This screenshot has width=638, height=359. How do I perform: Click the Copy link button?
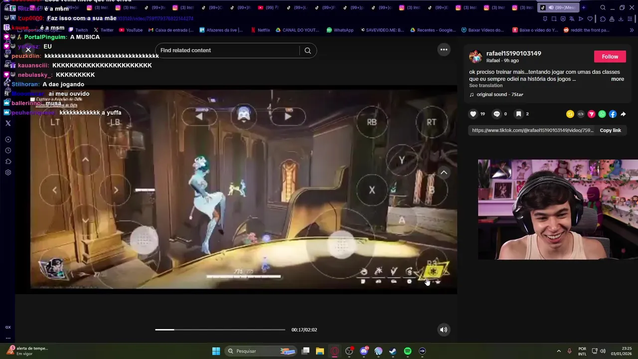(x=610, y=131)
